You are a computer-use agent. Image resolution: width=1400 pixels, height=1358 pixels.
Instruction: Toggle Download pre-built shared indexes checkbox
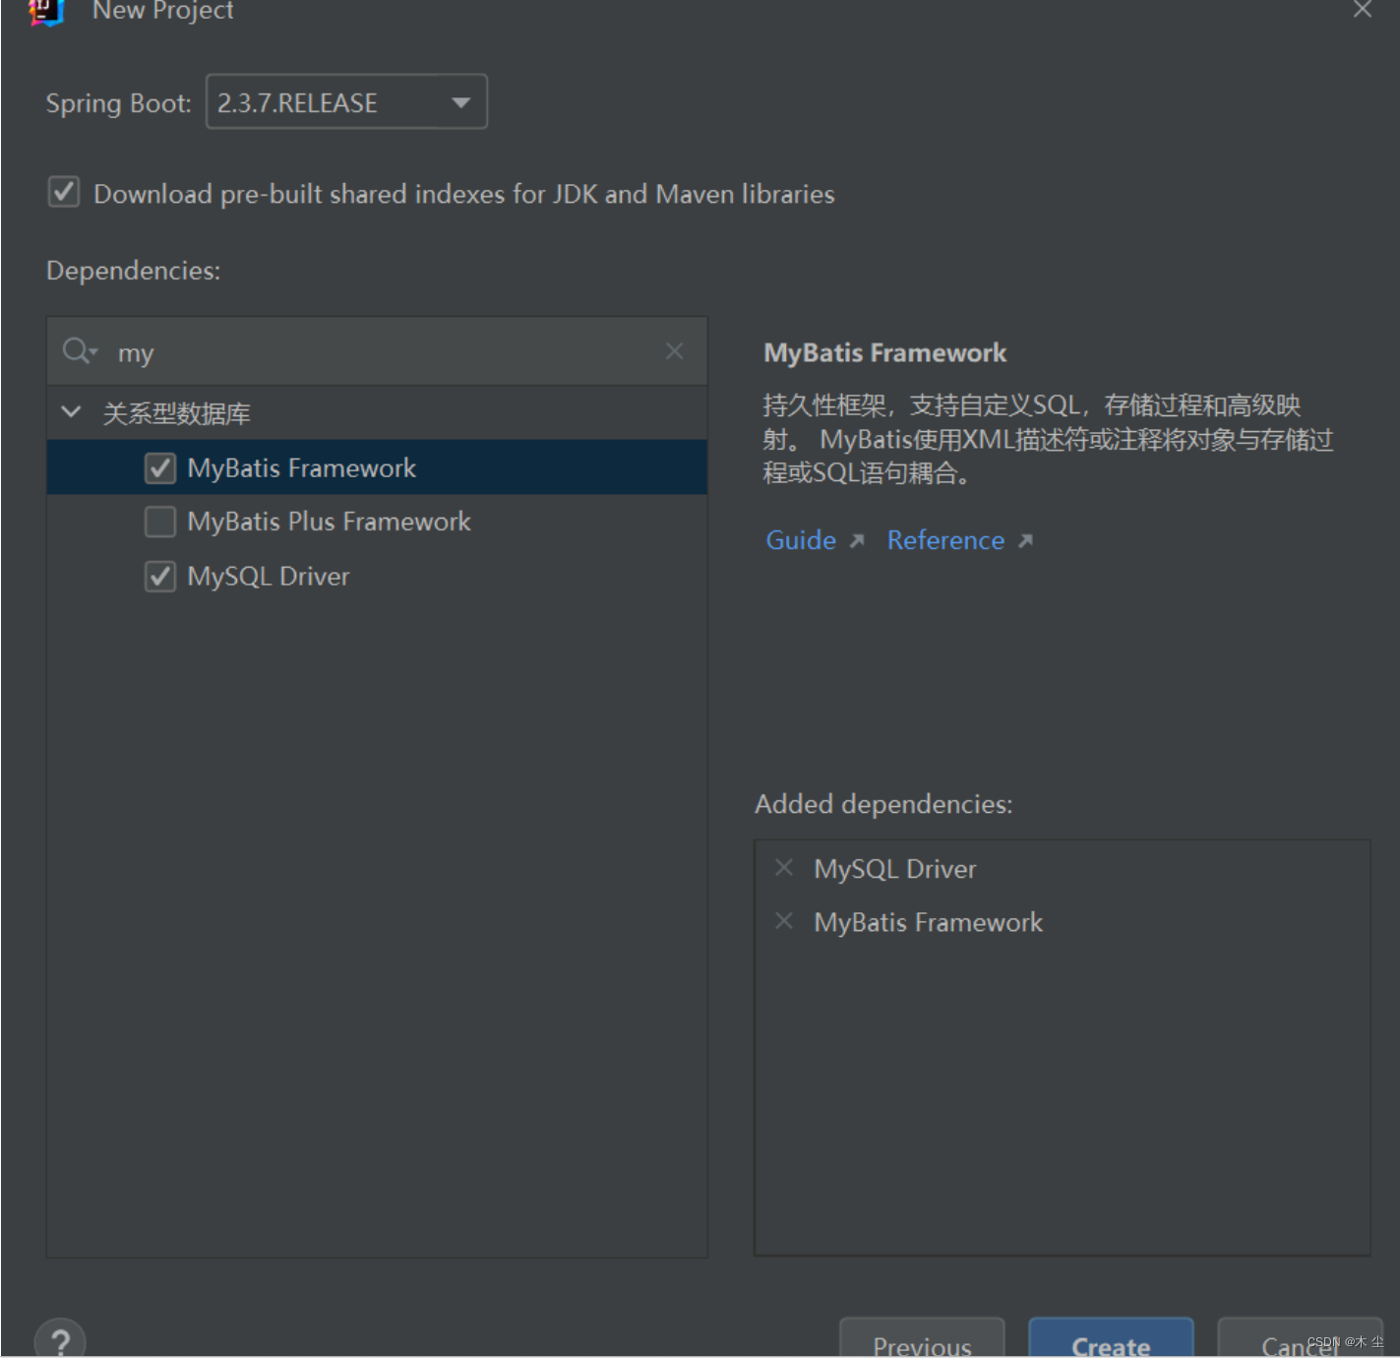(64, 192)
